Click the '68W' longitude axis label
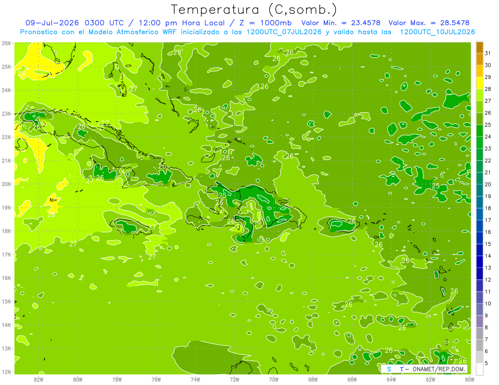The width and height of the screenshot is (499, 385). [x=313, y=379]
